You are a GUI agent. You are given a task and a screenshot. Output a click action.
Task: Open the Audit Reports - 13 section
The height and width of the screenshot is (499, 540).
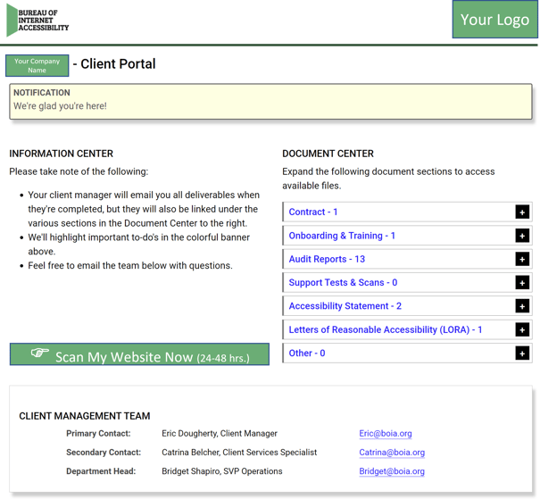tap(327, 259)
